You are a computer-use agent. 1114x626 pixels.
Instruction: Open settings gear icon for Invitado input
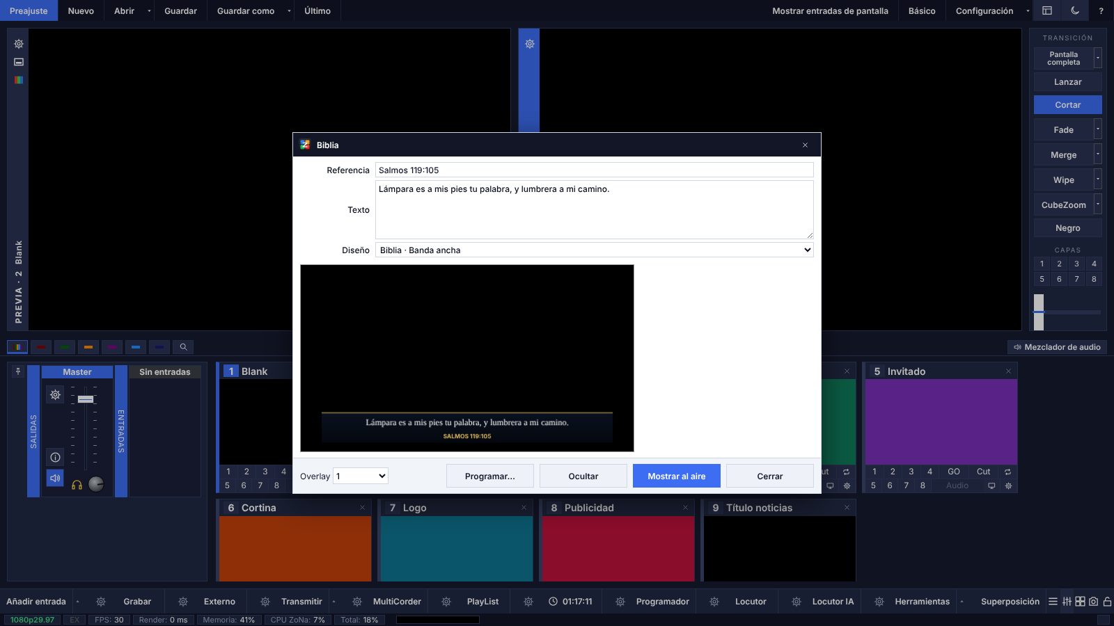point(1008,485)
